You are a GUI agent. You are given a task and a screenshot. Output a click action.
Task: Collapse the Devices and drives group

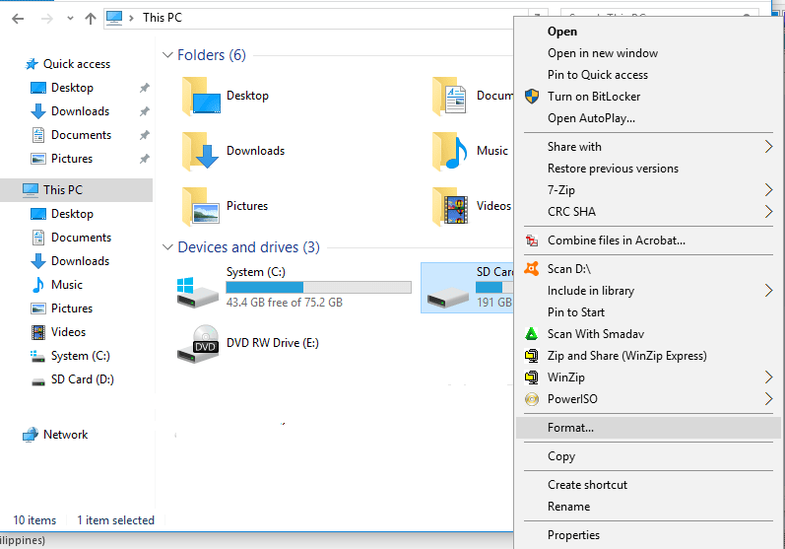tap(167, 247)
